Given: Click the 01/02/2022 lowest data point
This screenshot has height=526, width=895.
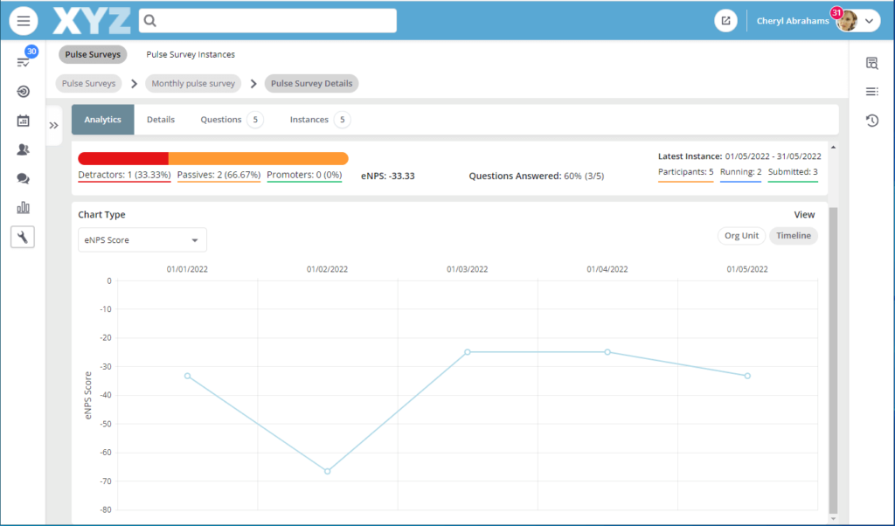Looking at the screenshot, I should [x=327, y=471].
